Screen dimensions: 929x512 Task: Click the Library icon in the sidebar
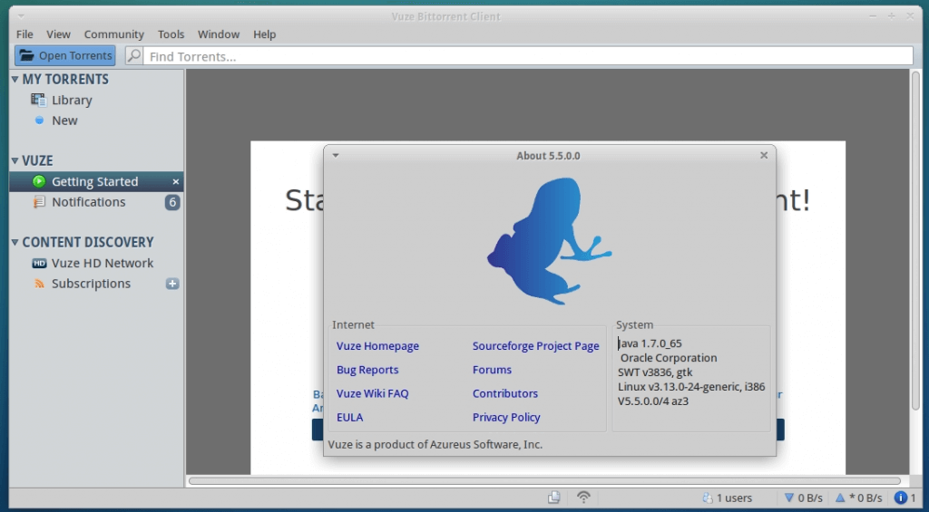(39, 100)
